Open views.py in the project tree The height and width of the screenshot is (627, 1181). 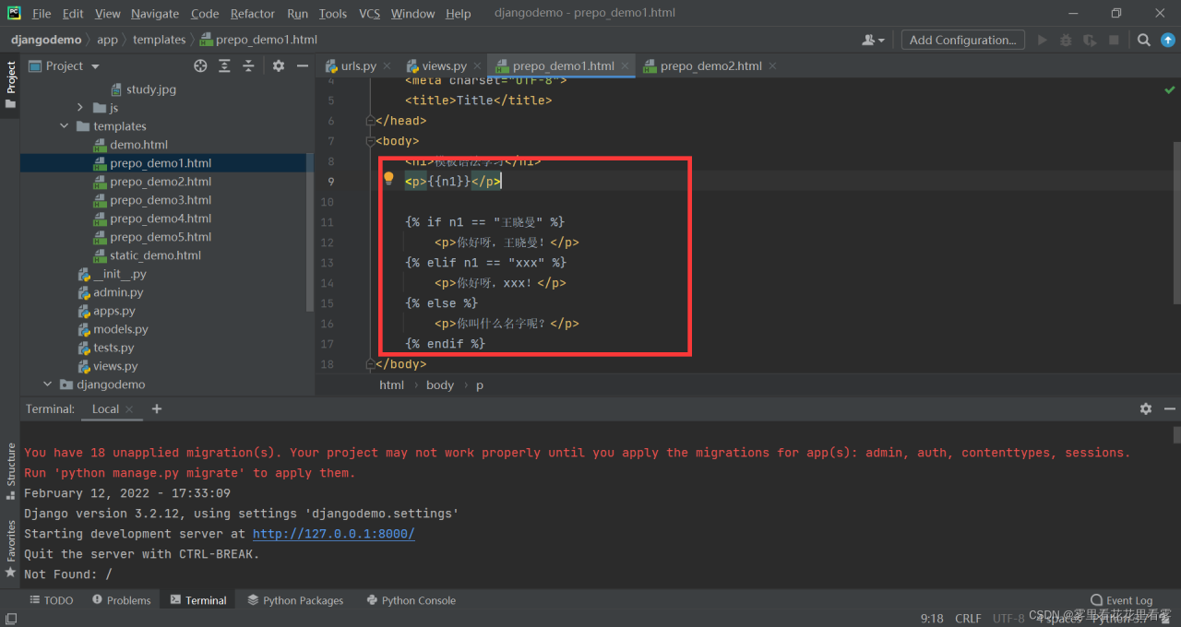coord(114,366)
